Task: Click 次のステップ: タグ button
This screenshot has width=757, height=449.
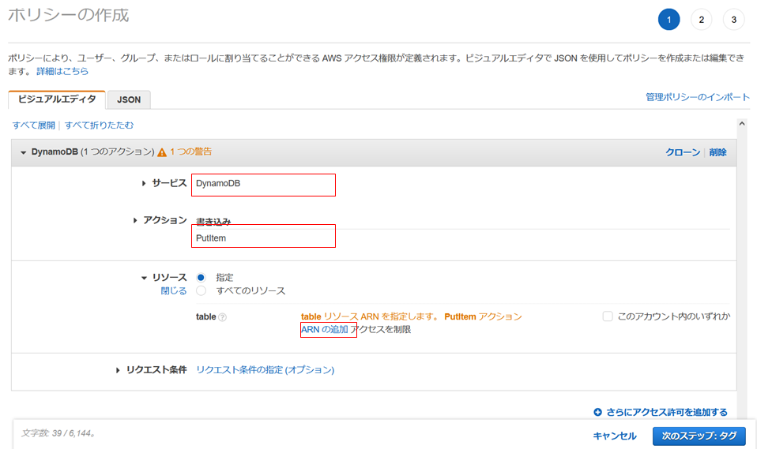Action: [699, 436]
